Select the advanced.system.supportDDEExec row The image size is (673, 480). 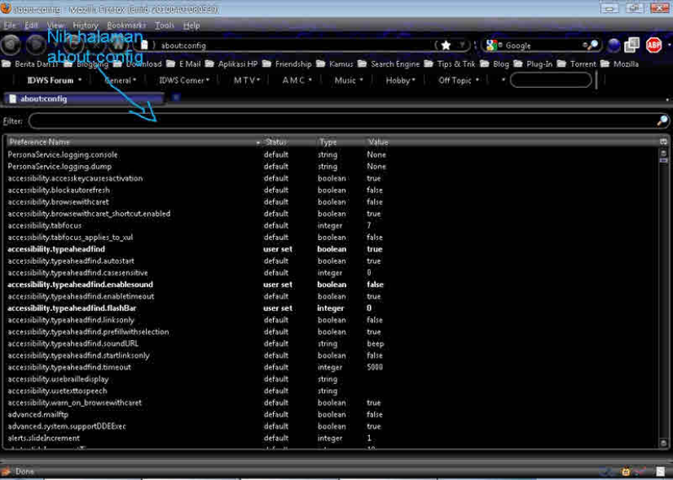coord(332,426)
